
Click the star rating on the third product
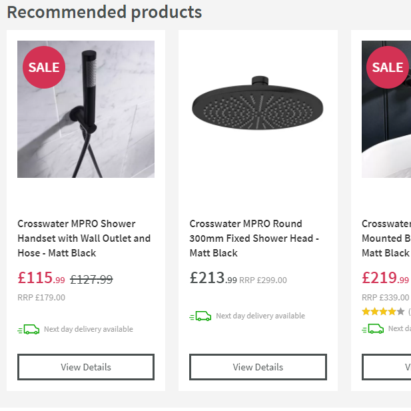[383, 312]
